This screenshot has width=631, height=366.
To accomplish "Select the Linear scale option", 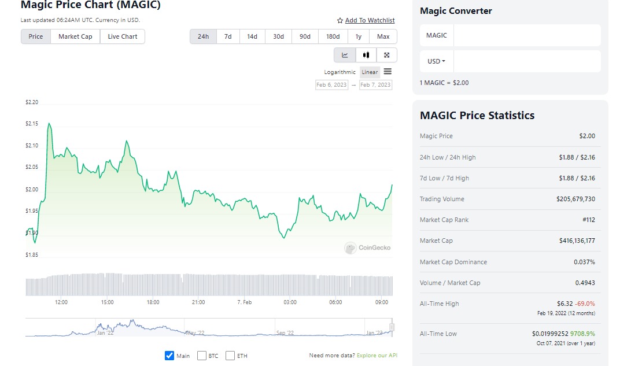I will tap(369, 72).
